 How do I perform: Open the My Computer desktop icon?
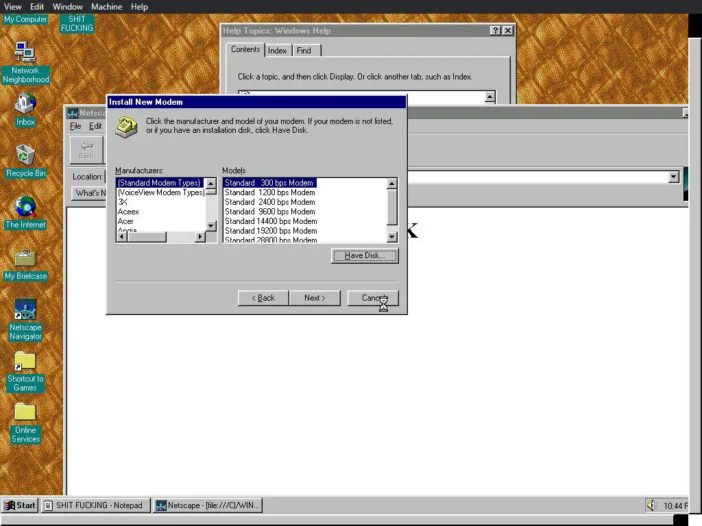click(25, 19)
